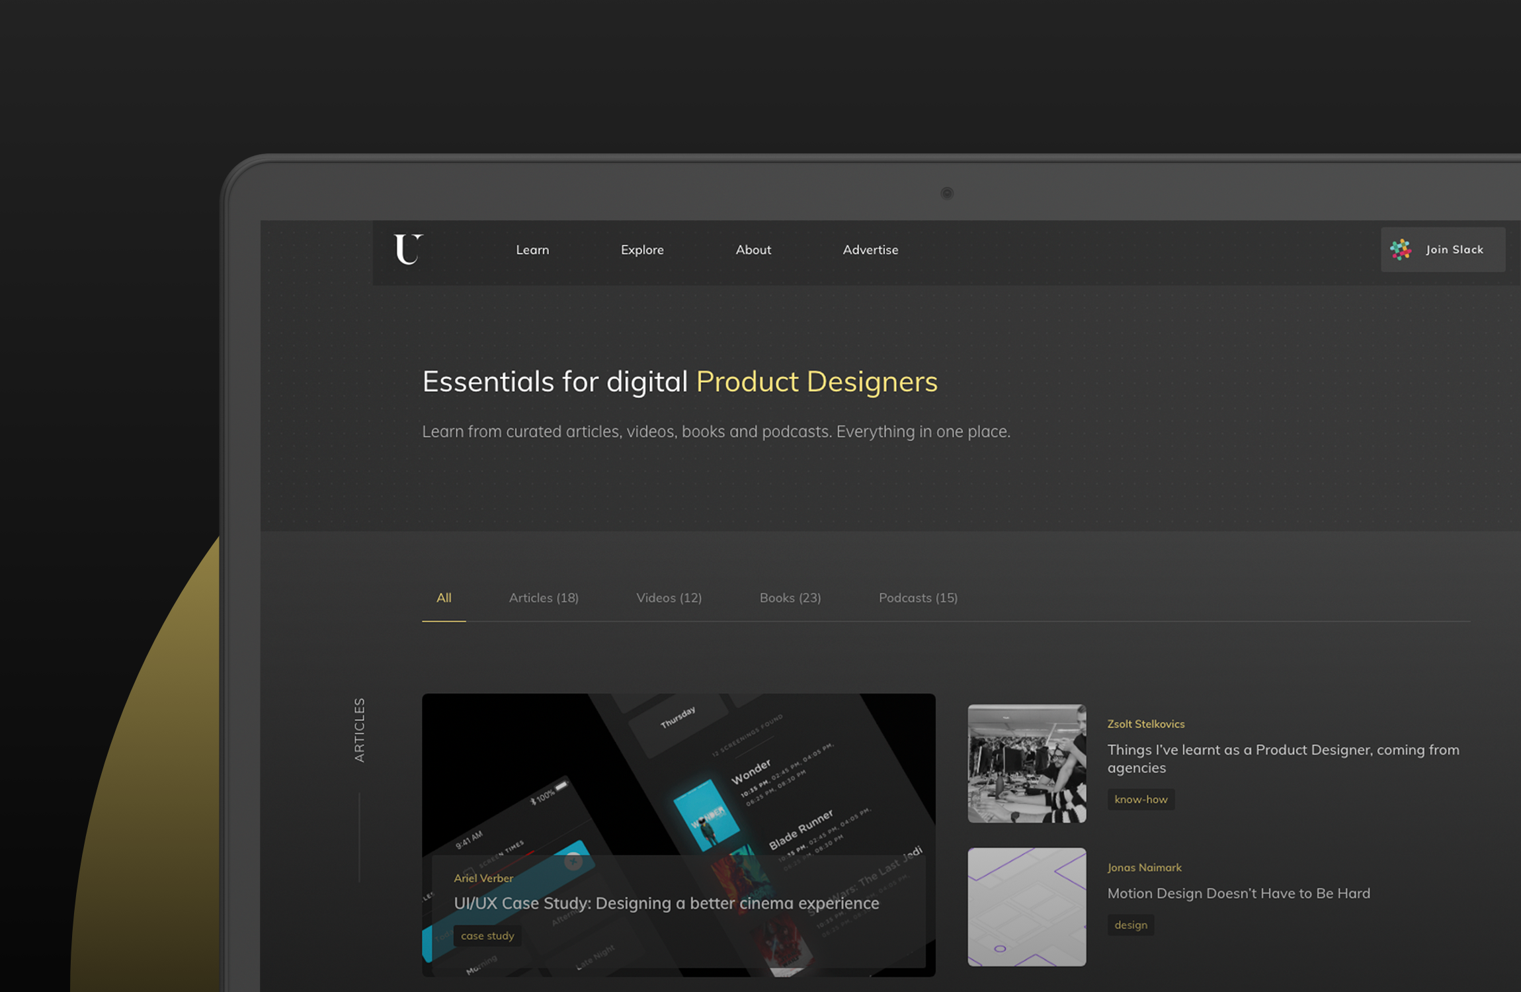Click the Product Designers headline text
Screen dimensions: 1521x992
[817, 382]
